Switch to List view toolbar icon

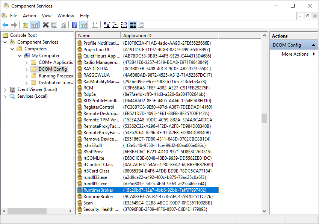pos(124,25)
